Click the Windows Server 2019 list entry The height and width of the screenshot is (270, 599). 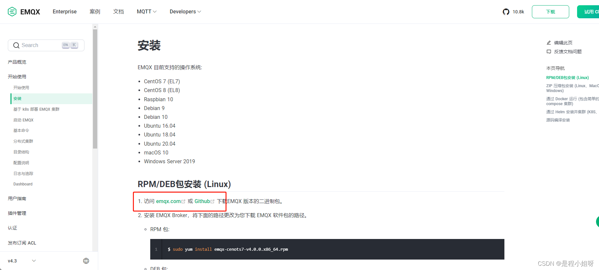tap(170, 162)
